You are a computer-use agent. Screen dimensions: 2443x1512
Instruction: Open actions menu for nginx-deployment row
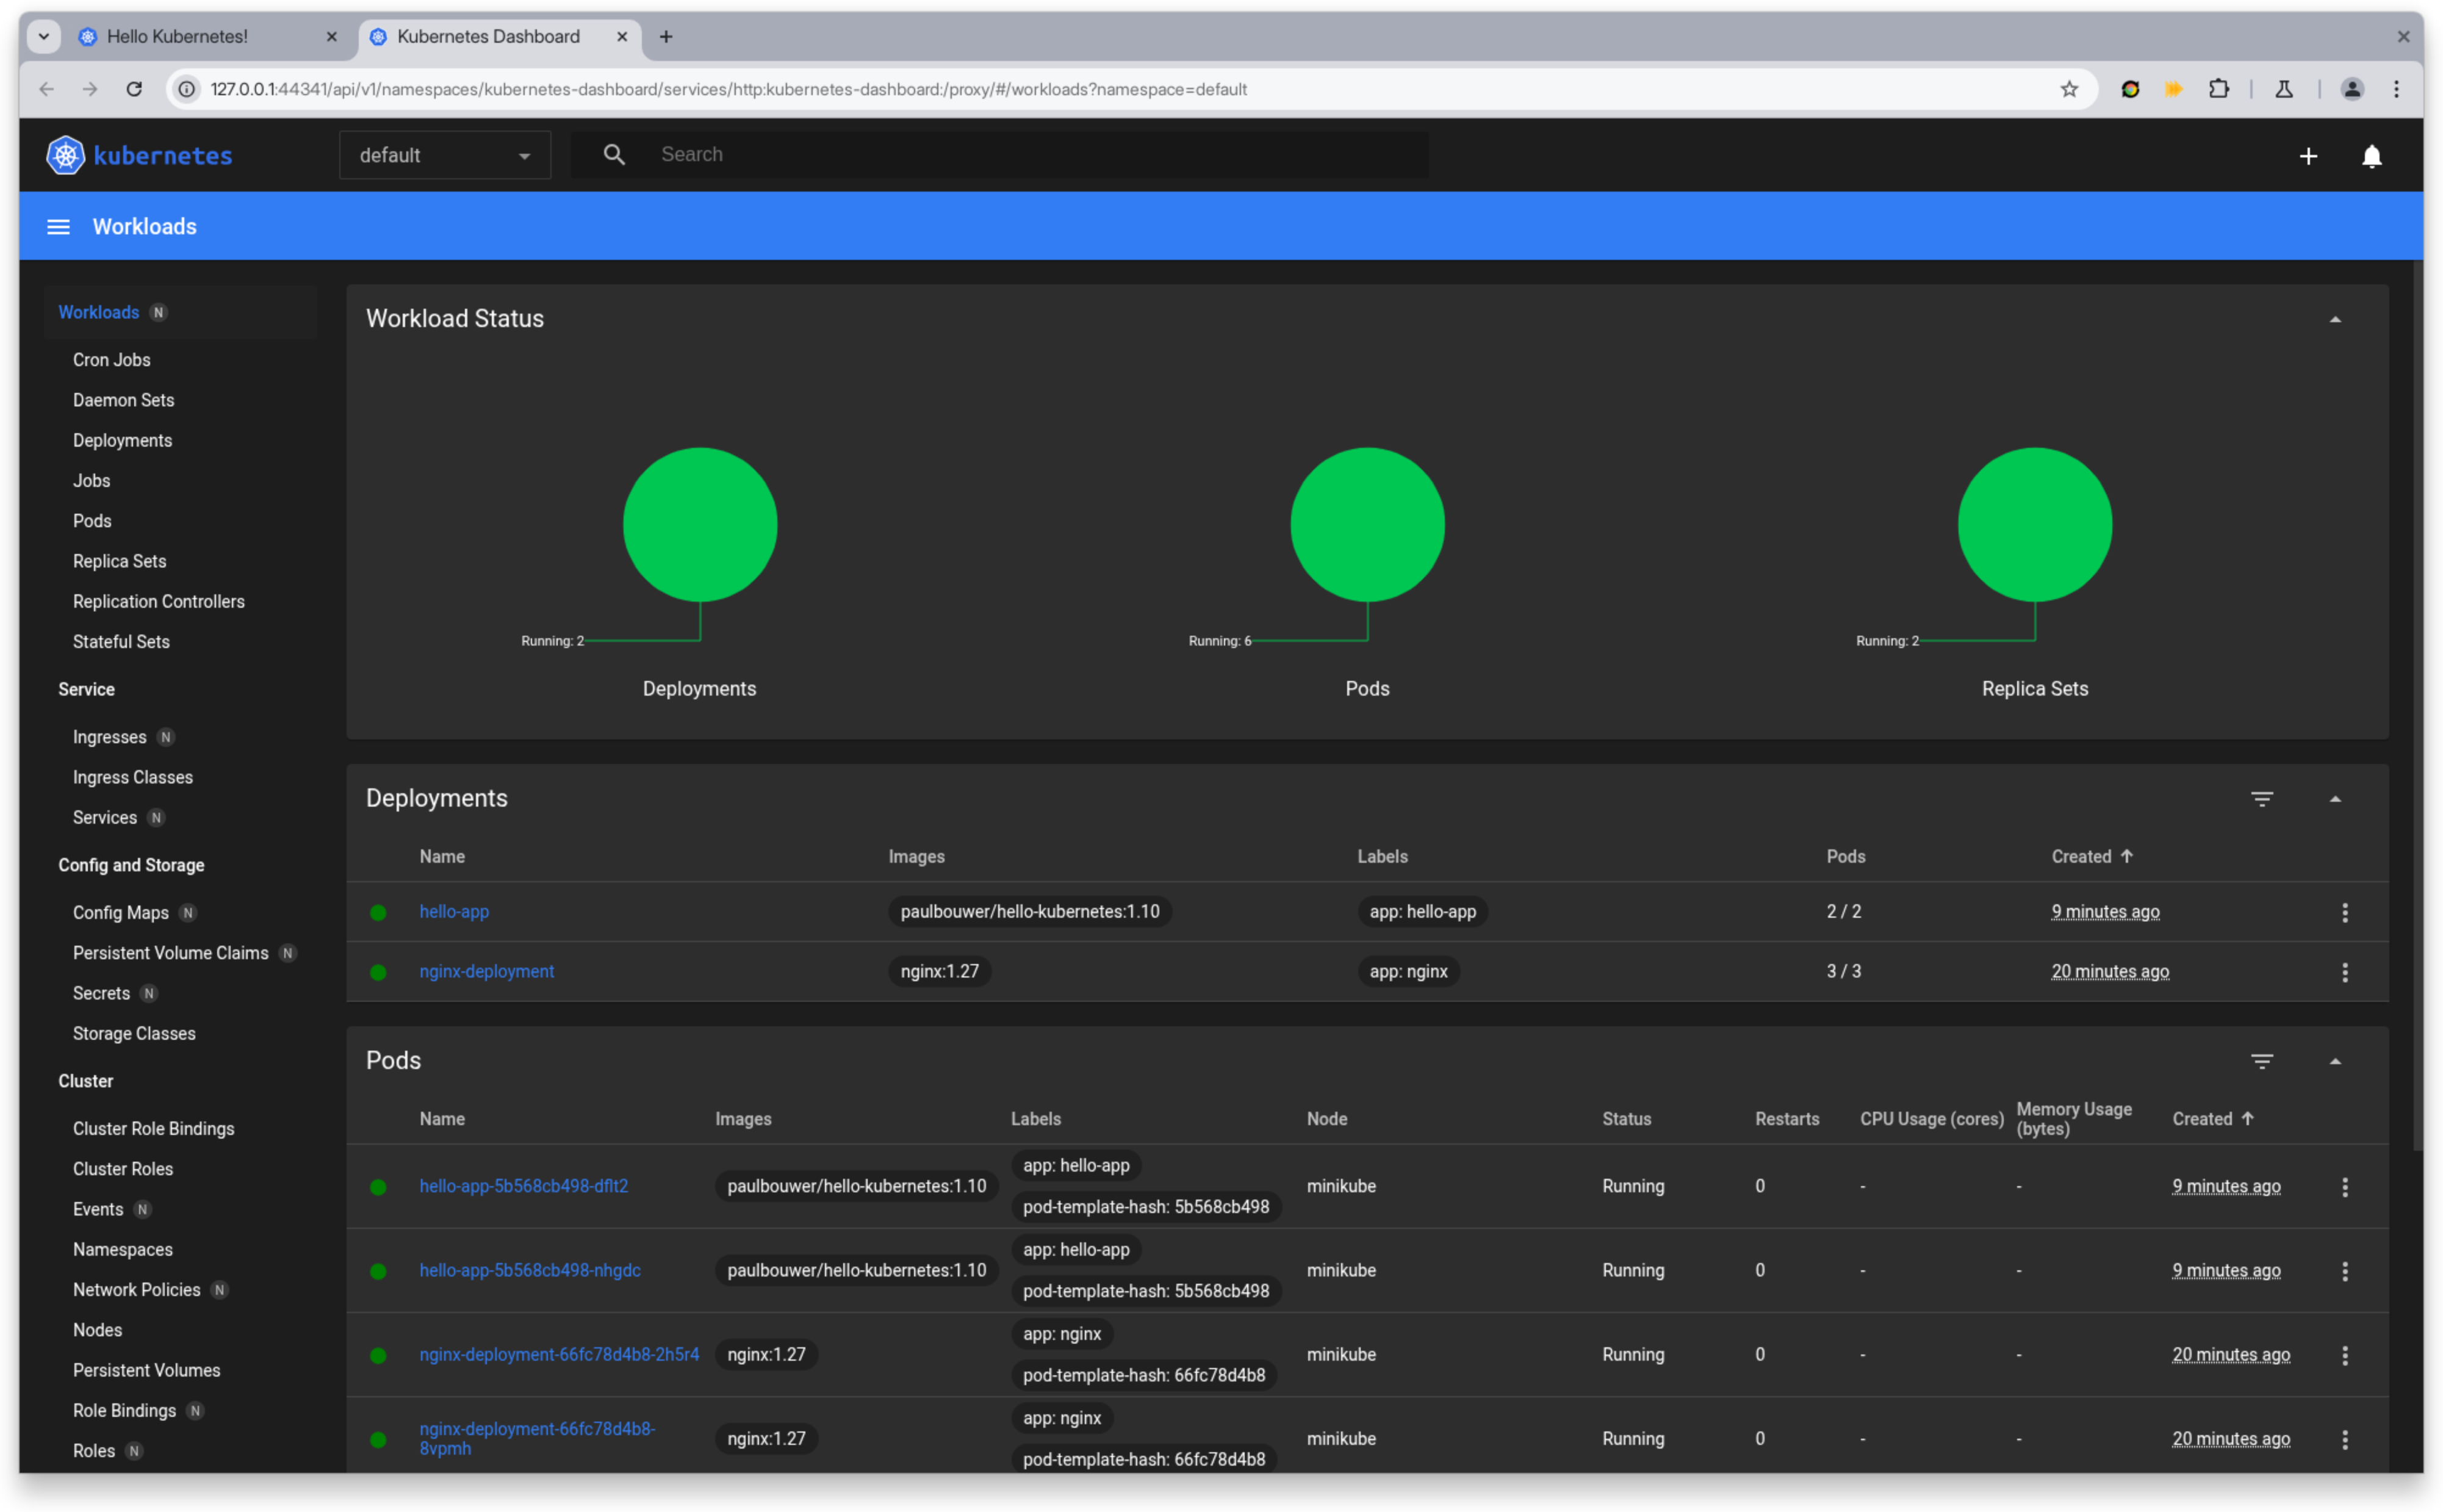point(2344,972)
